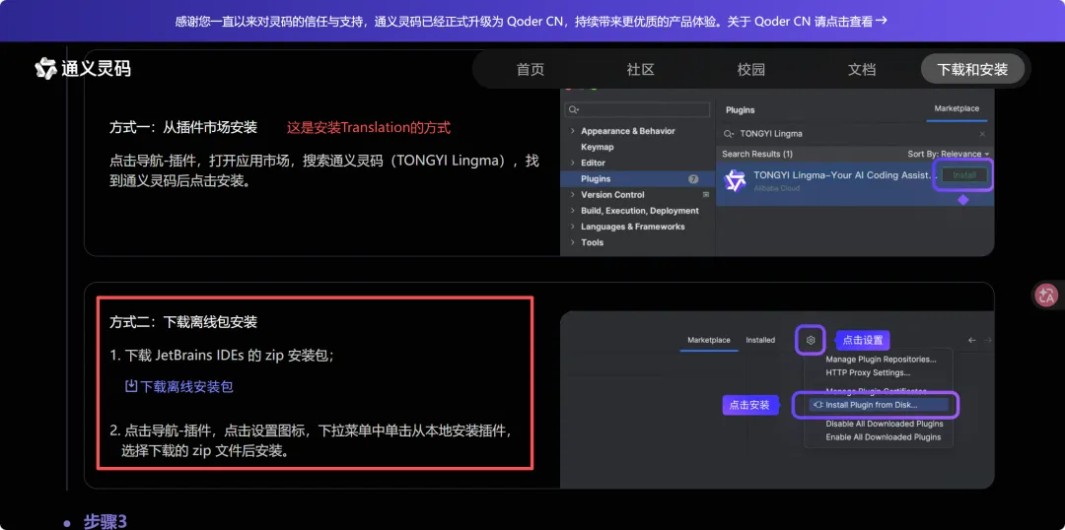Click the Installed tab in lower screenshot

[x=760, y=340]
